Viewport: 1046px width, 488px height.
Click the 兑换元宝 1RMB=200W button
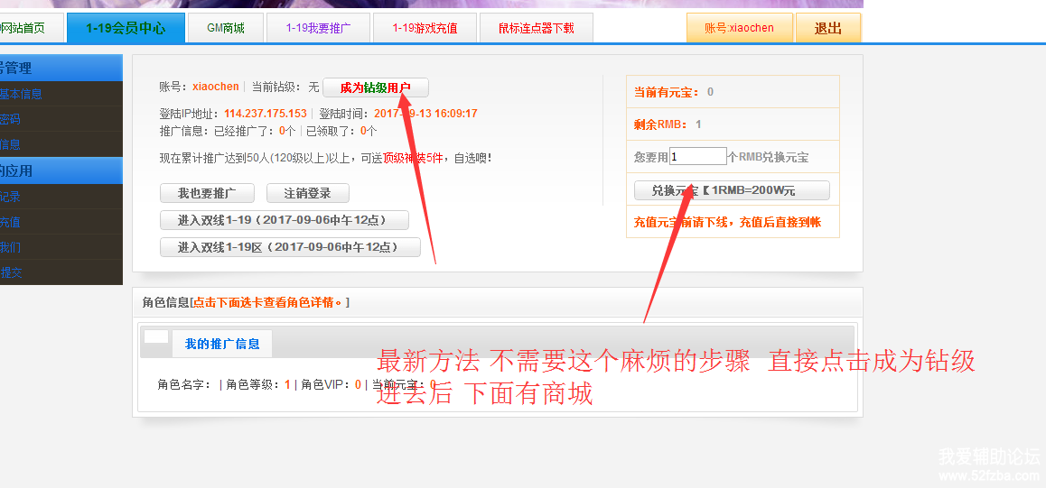point(731,190)
